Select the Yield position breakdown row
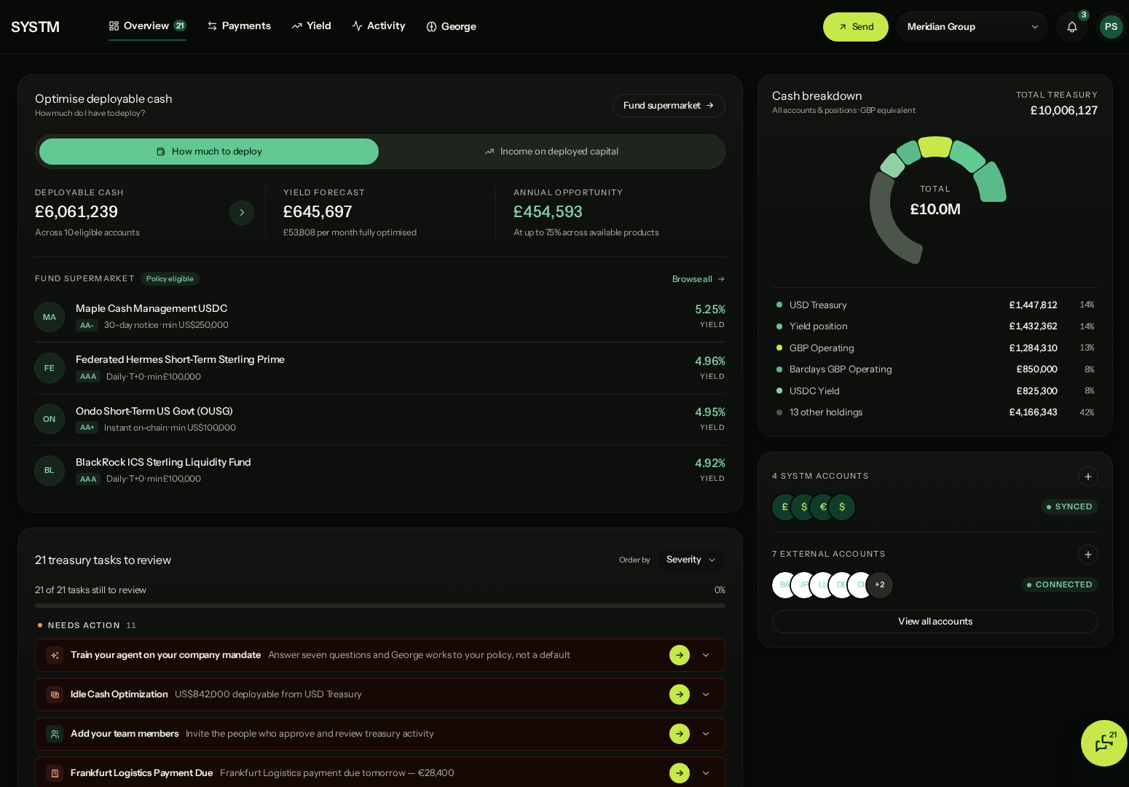The width and height of the screenshot is (1129, 787). pos(935,326)
